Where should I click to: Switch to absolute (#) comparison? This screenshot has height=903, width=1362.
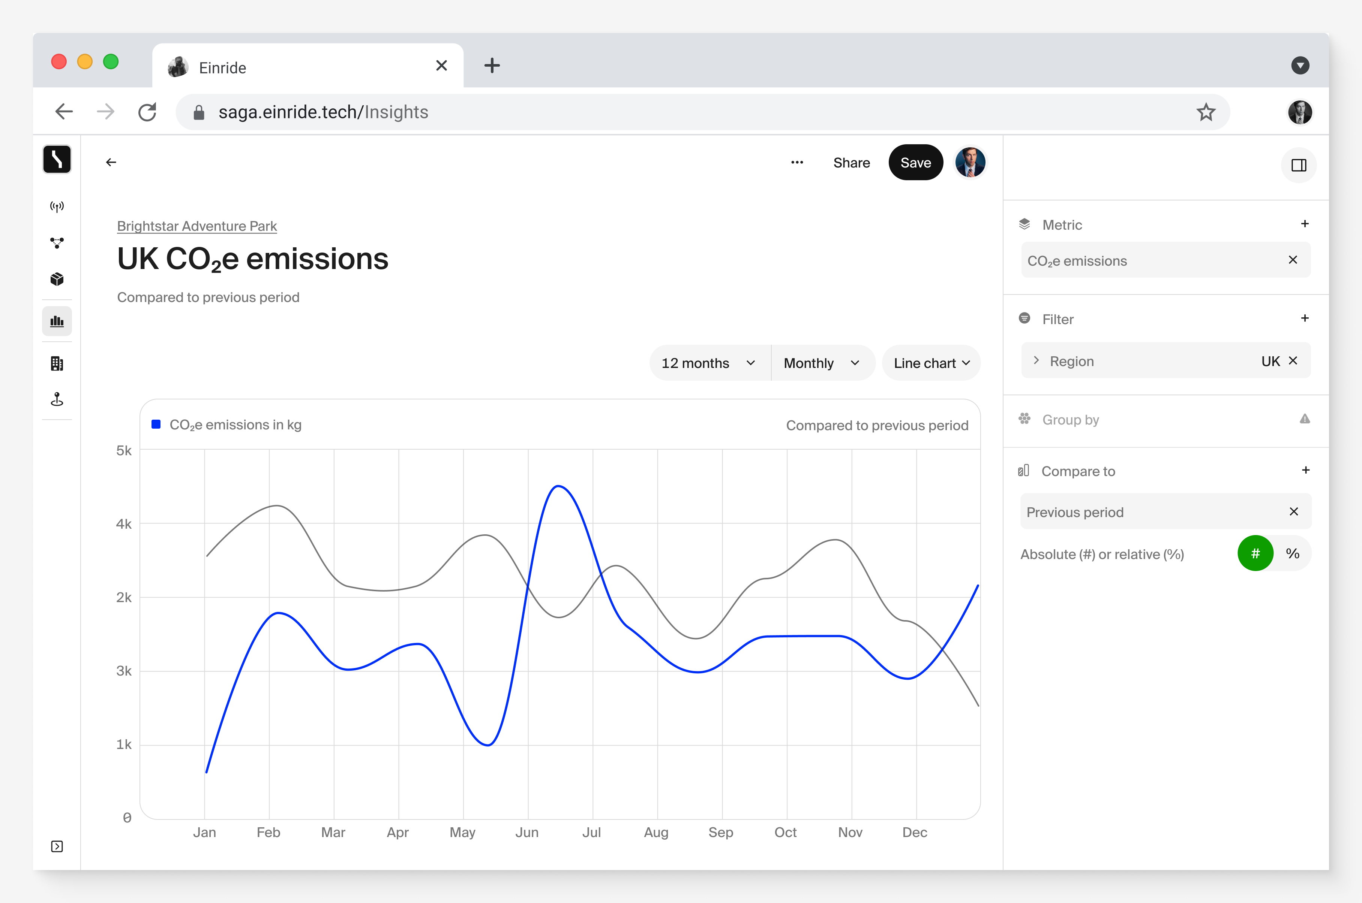[1255, 553]
